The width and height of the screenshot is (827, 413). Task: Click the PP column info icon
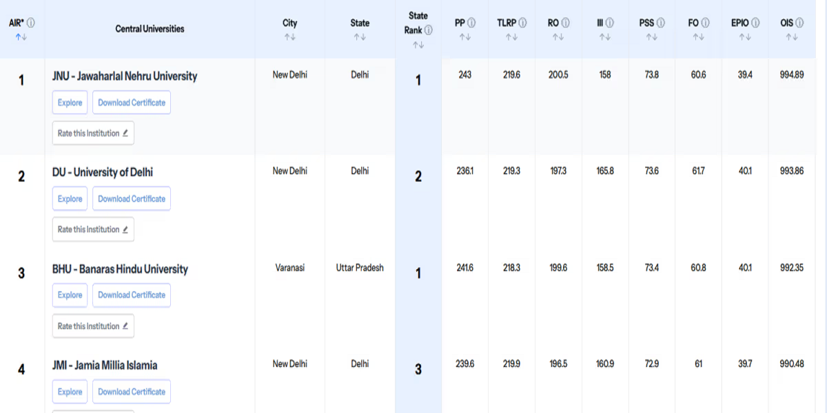(x=471, y=23)
